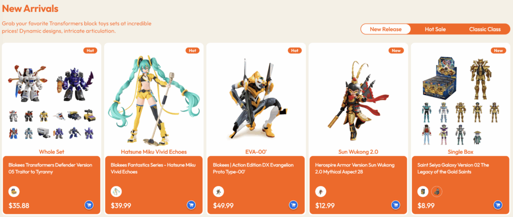View the Sun Wukong figure image
Image resolution: width=513 pixels, height=217 pixels.
[358, 99]
